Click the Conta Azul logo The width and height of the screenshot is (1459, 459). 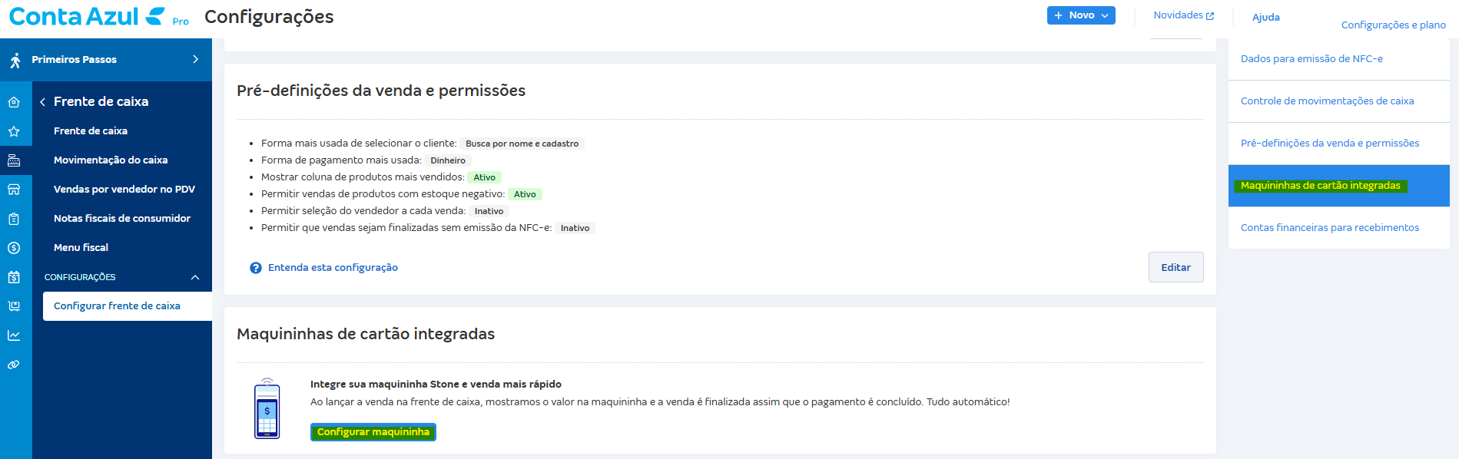click(87, 16)
